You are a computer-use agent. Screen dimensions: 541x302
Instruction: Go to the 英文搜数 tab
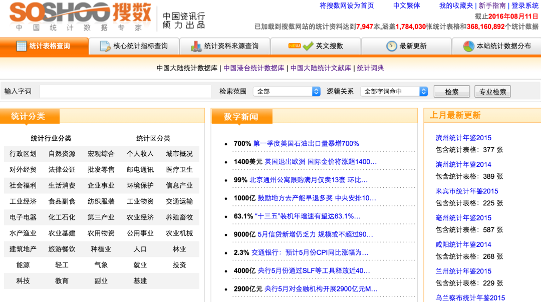316,46
